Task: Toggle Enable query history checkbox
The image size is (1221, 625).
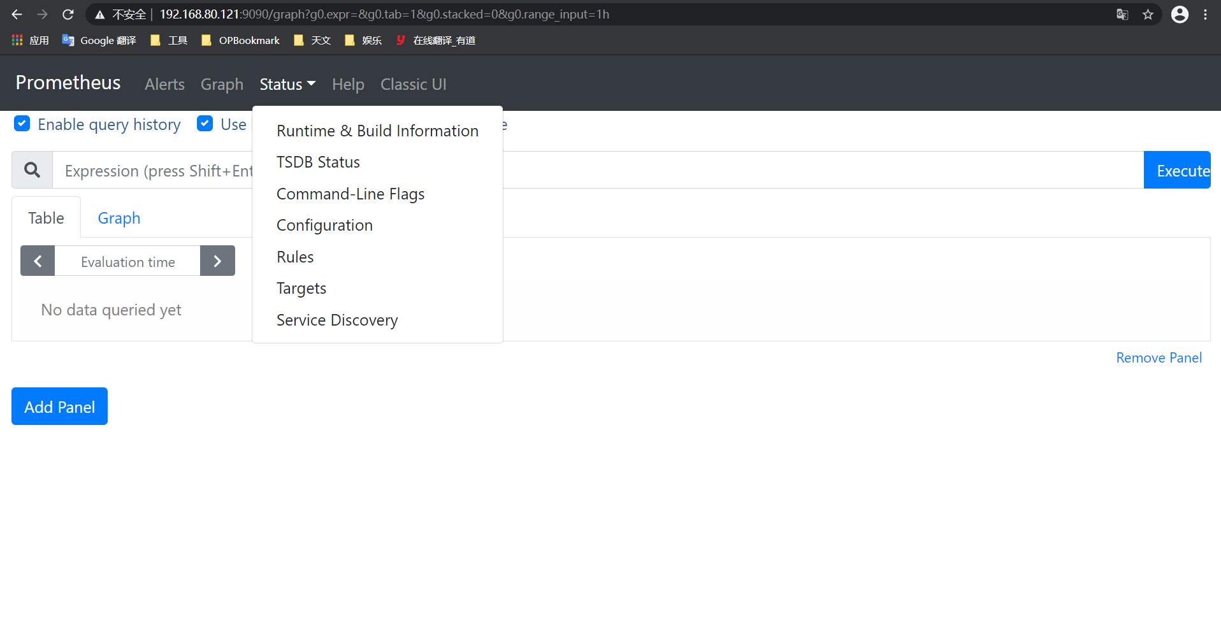Action: pos(22,124)
